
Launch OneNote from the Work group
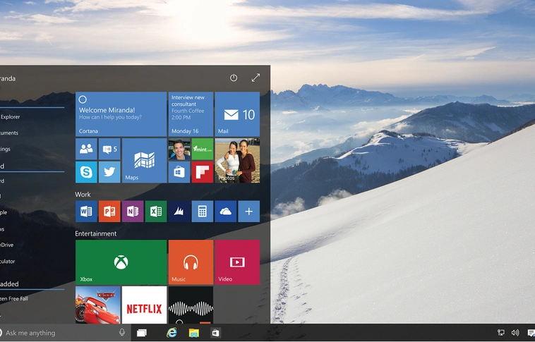point(133,212)
